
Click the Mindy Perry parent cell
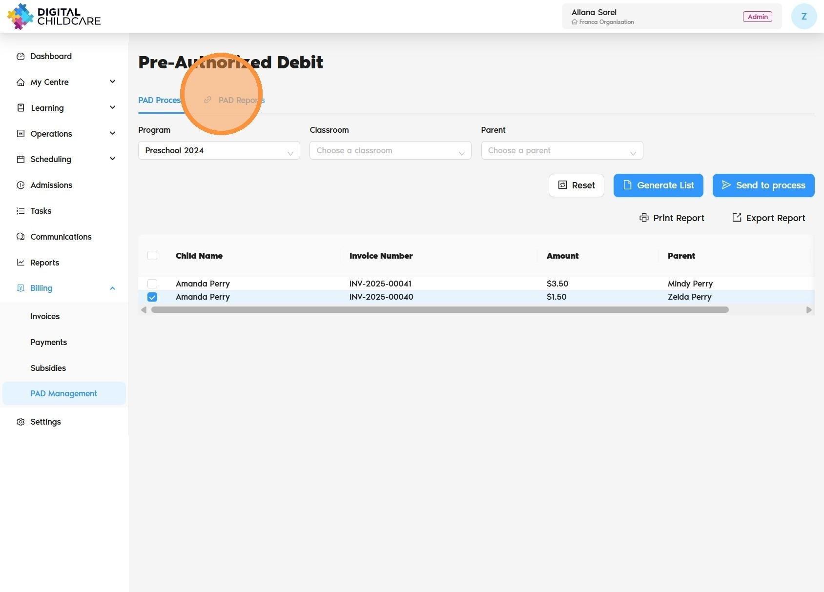pos(690,284)
